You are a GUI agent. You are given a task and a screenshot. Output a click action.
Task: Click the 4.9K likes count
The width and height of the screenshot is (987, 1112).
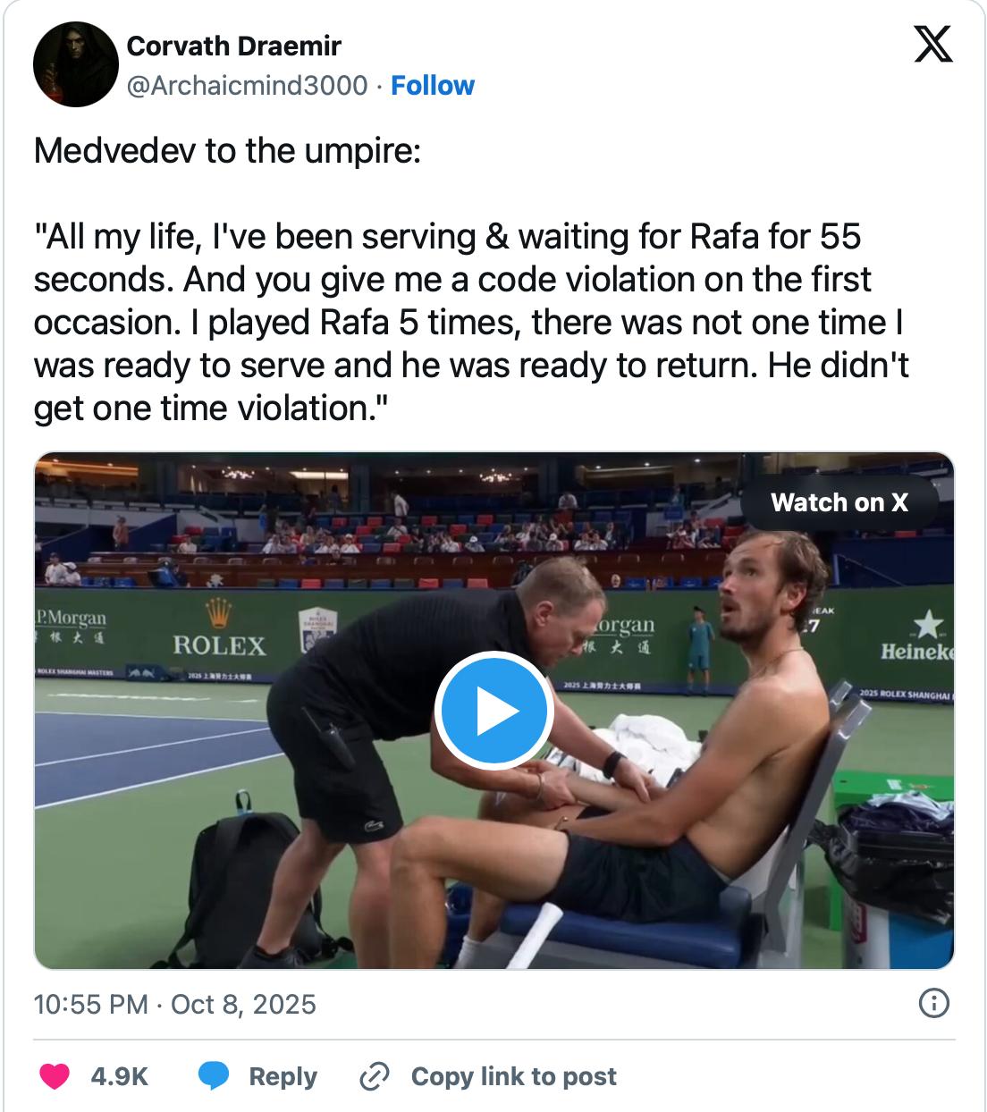tap(119, 1076)
